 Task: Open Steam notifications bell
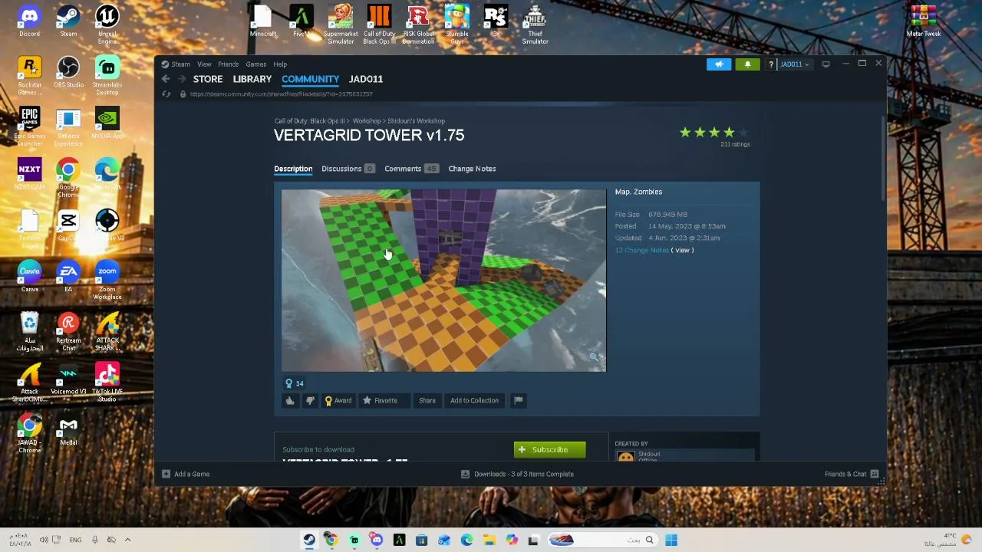(747, 64)
